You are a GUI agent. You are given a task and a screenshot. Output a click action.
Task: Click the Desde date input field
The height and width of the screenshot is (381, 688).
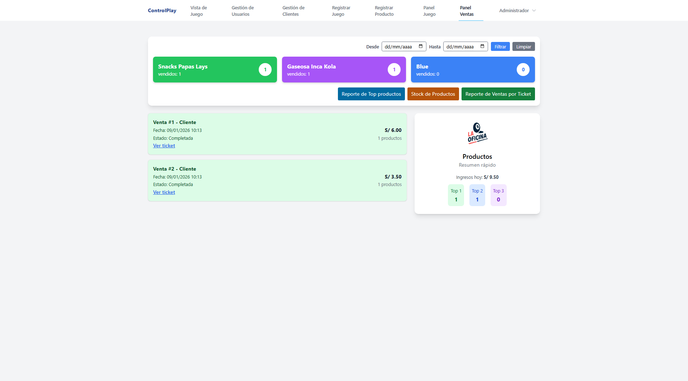pos(398,47)
